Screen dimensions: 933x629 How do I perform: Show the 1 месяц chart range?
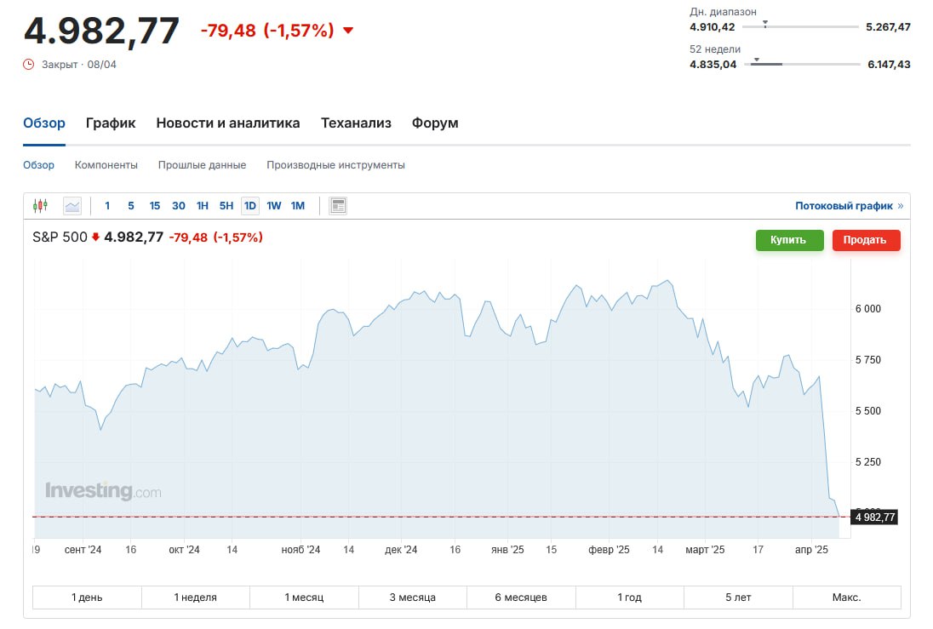coord(304,598)
